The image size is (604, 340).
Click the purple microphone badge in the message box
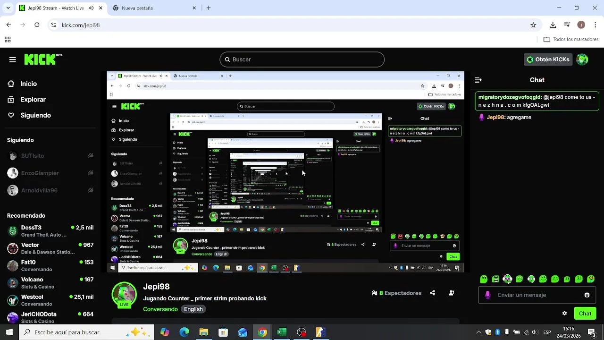click(487, 295)
